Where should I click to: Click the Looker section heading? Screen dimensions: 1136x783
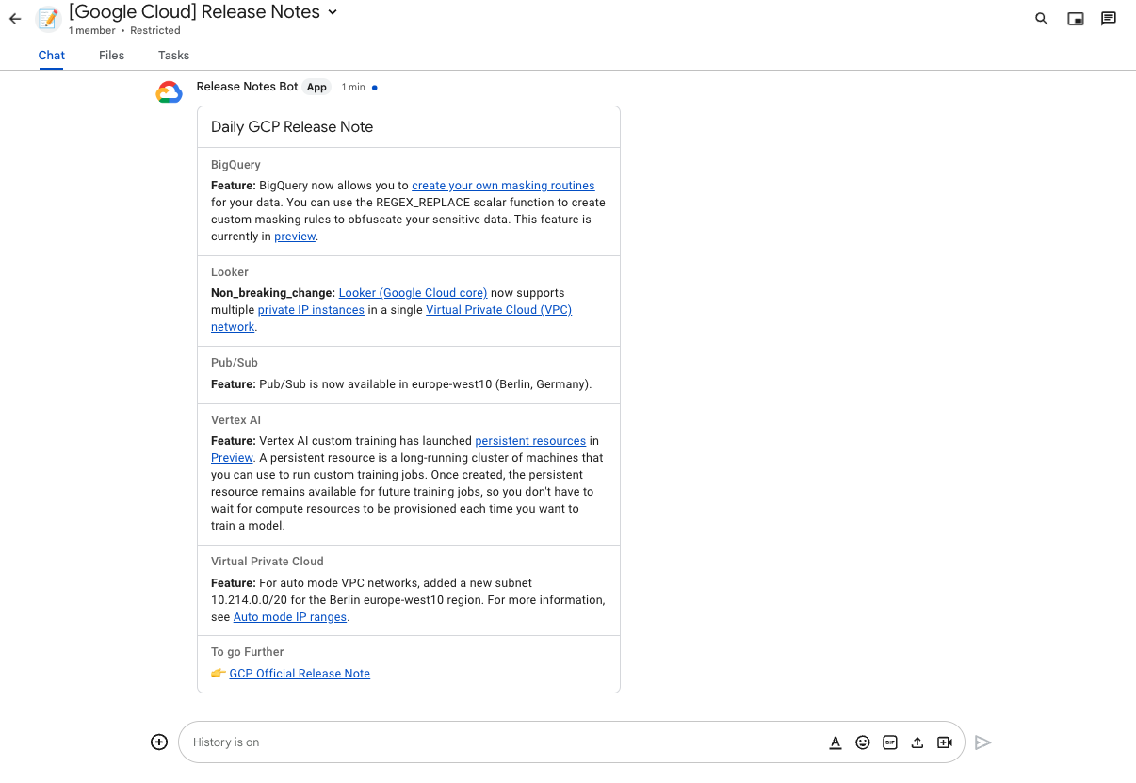click(x=230, y=272)
